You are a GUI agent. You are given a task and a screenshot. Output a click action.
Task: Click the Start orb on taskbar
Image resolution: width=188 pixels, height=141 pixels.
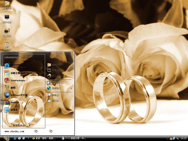[6, 138]
